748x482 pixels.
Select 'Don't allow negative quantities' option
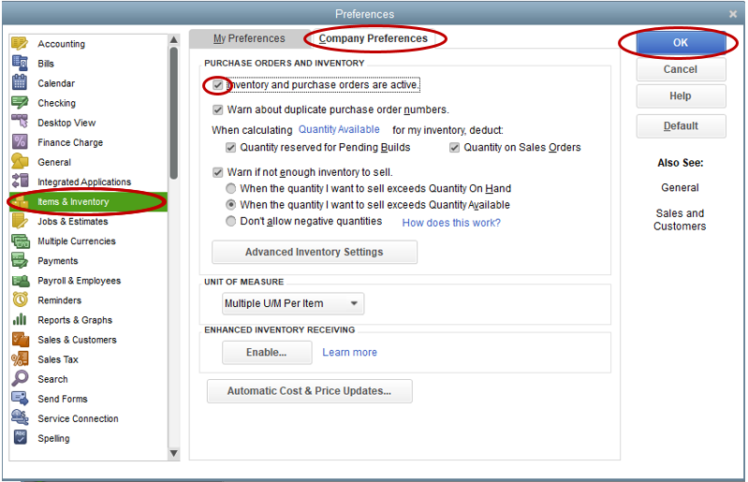coord(230,221)
